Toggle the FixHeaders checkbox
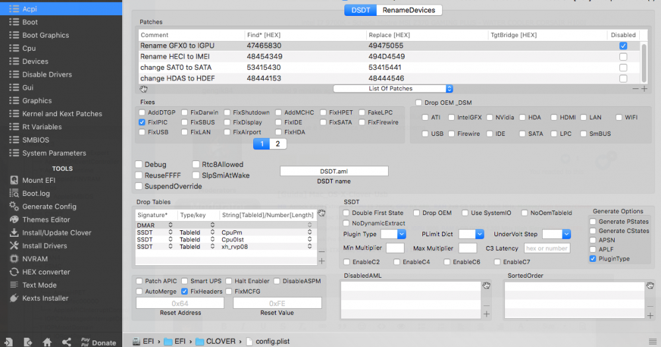Image resolution: width=661 pixels, height=347 pixels. tap(184, 292)
